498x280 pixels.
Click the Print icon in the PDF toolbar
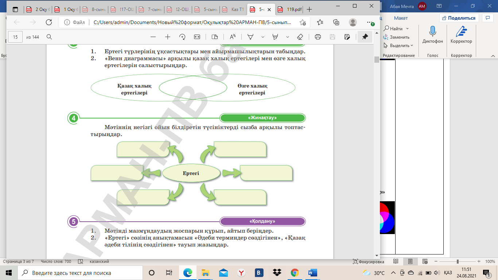click(318, 37)
